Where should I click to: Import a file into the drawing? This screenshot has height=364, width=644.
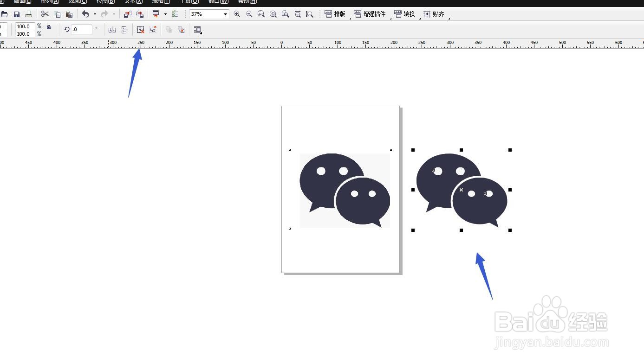pyautogui.click(x=128, y=13)
